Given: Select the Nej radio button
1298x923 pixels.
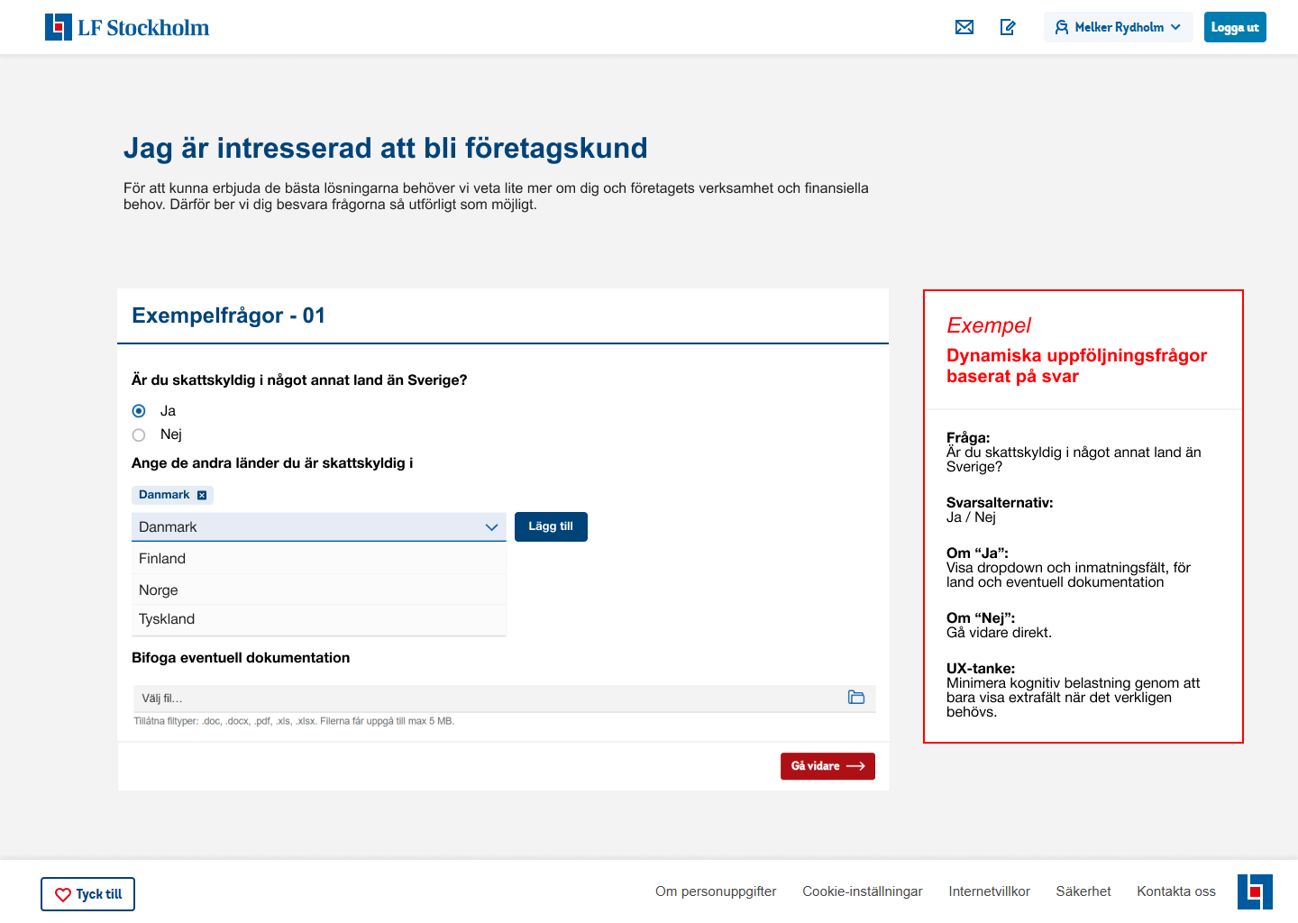Looking at the screenshot, I should [139, 435].
